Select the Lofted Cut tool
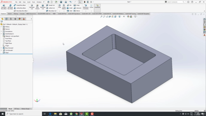206x116 pixels. [x=50, y=8]
